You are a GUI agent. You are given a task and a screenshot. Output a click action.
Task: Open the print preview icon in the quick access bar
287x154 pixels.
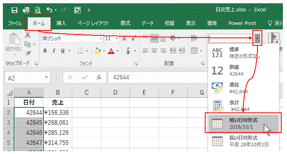pos(38,10)
